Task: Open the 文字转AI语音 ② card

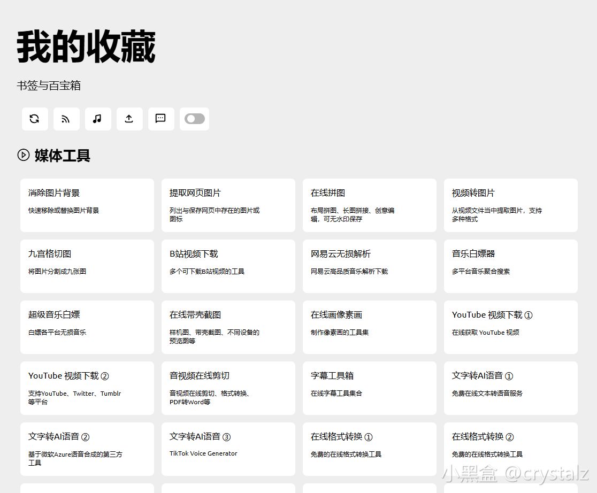Action: [x=87, y=449]
